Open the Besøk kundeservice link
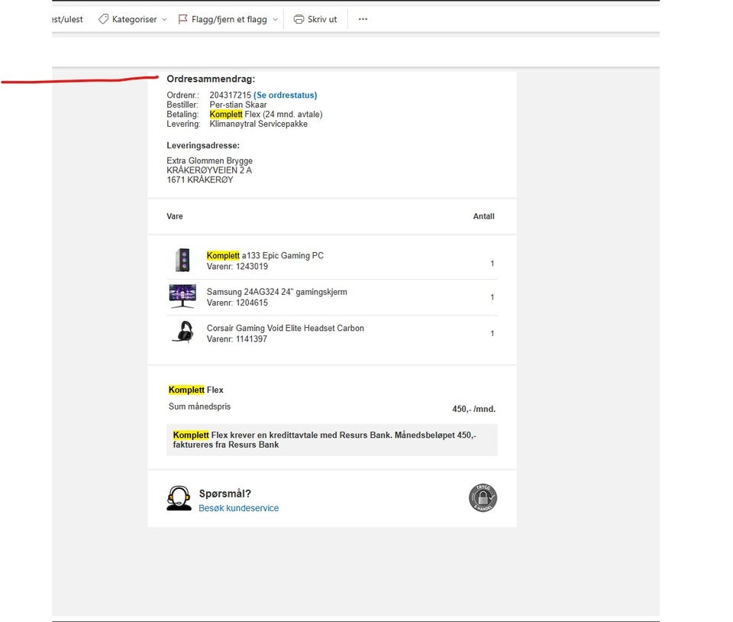 point(238,508)
